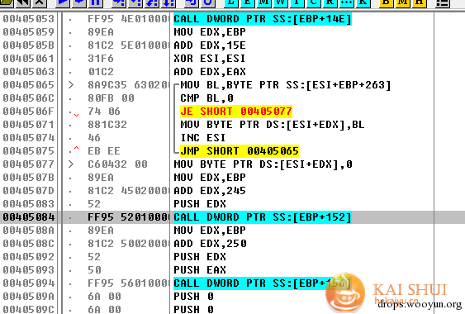Open Executable modules with E button
Image resolution: width=465 pixels, height=314 pixels.
click(247, 3)
